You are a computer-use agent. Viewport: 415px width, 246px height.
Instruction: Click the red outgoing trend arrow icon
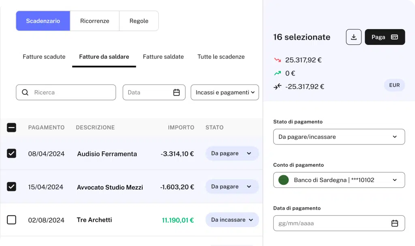point(278,60)
